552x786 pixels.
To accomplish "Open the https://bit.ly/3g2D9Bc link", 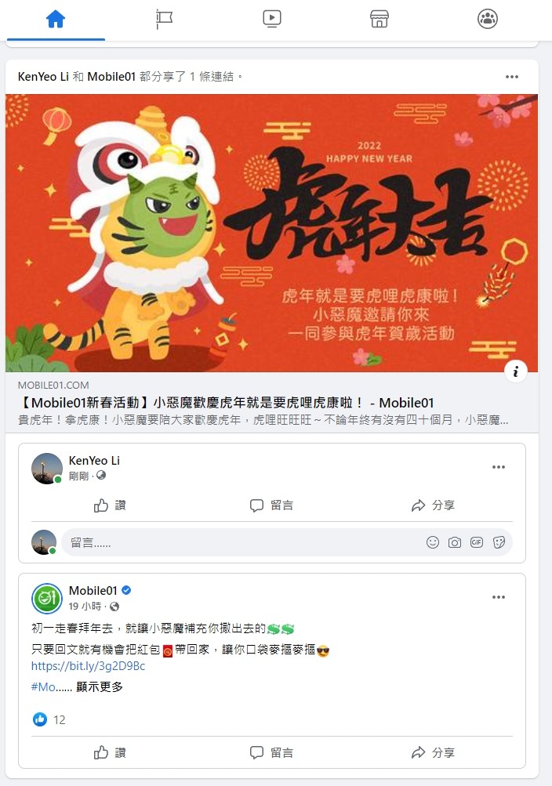I will tap(89, 666).
